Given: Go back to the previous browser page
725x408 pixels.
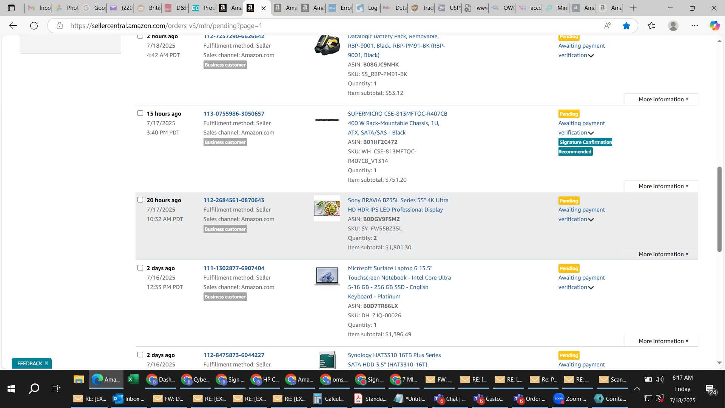Looking at the screenshot, I should (x=13, y=25).
